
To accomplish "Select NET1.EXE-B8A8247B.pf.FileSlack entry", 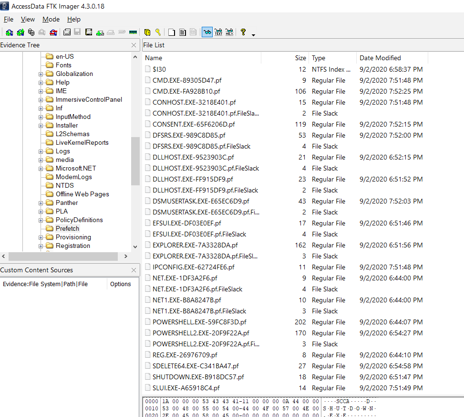I will tap(199, 311).
